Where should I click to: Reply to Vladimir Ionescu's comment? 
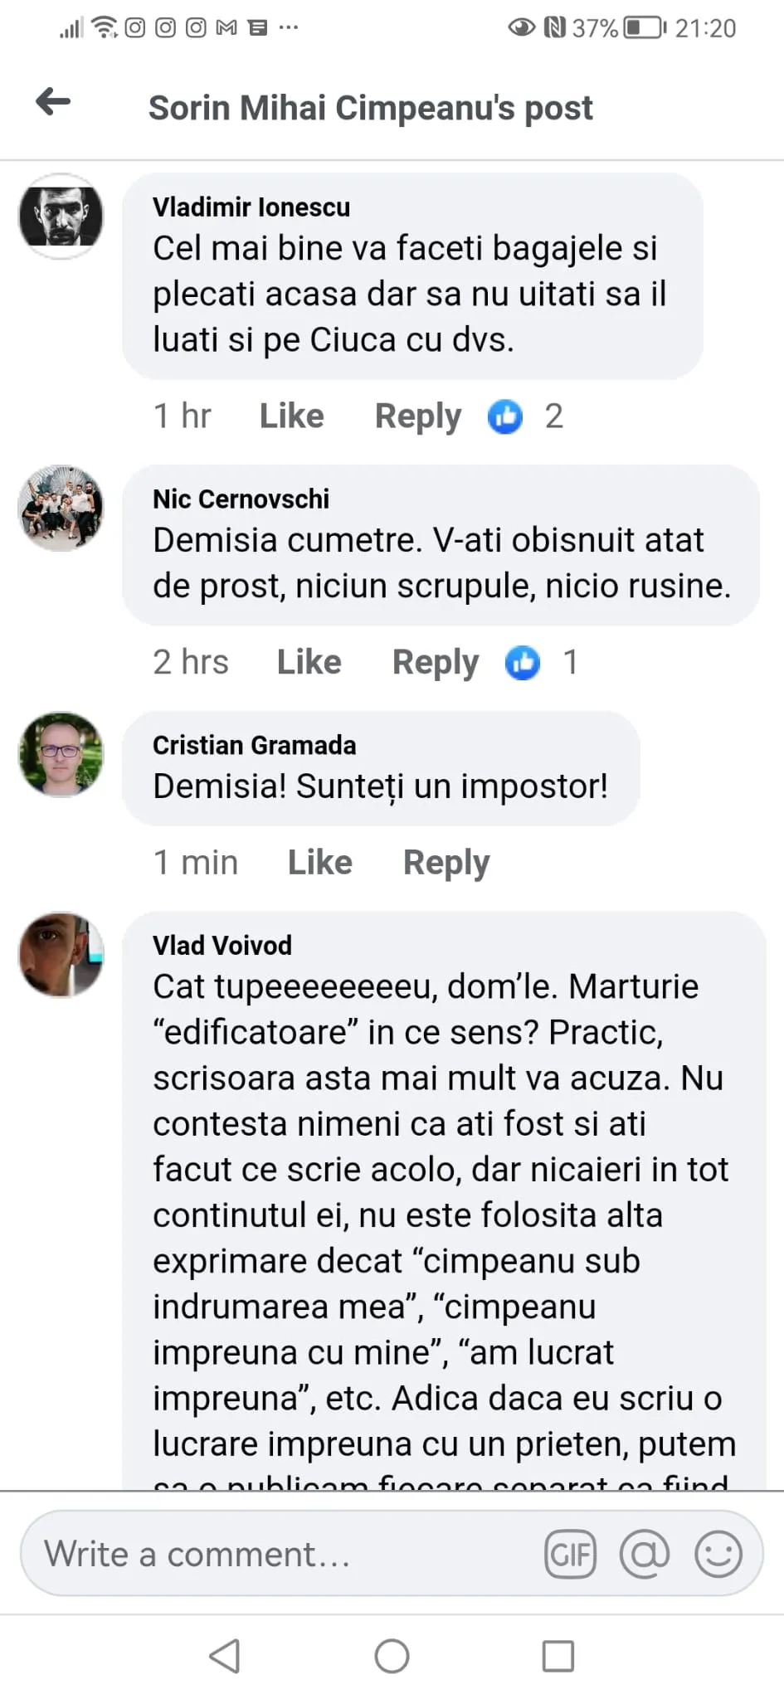tap(417, 416)
